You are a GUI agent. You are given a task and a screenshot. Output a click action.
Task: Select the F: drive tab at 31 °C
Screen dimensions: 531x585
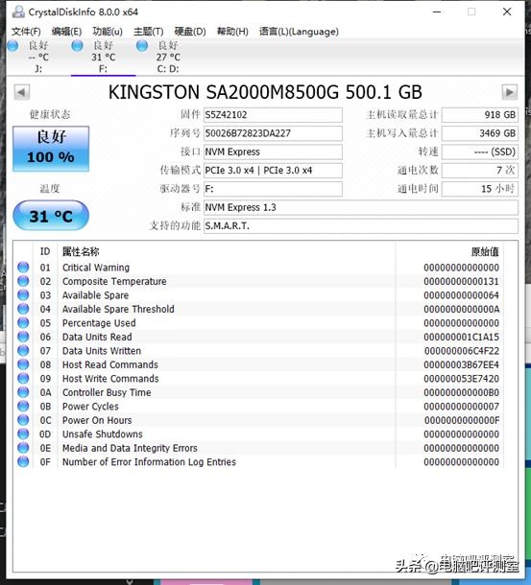(103, 58)
